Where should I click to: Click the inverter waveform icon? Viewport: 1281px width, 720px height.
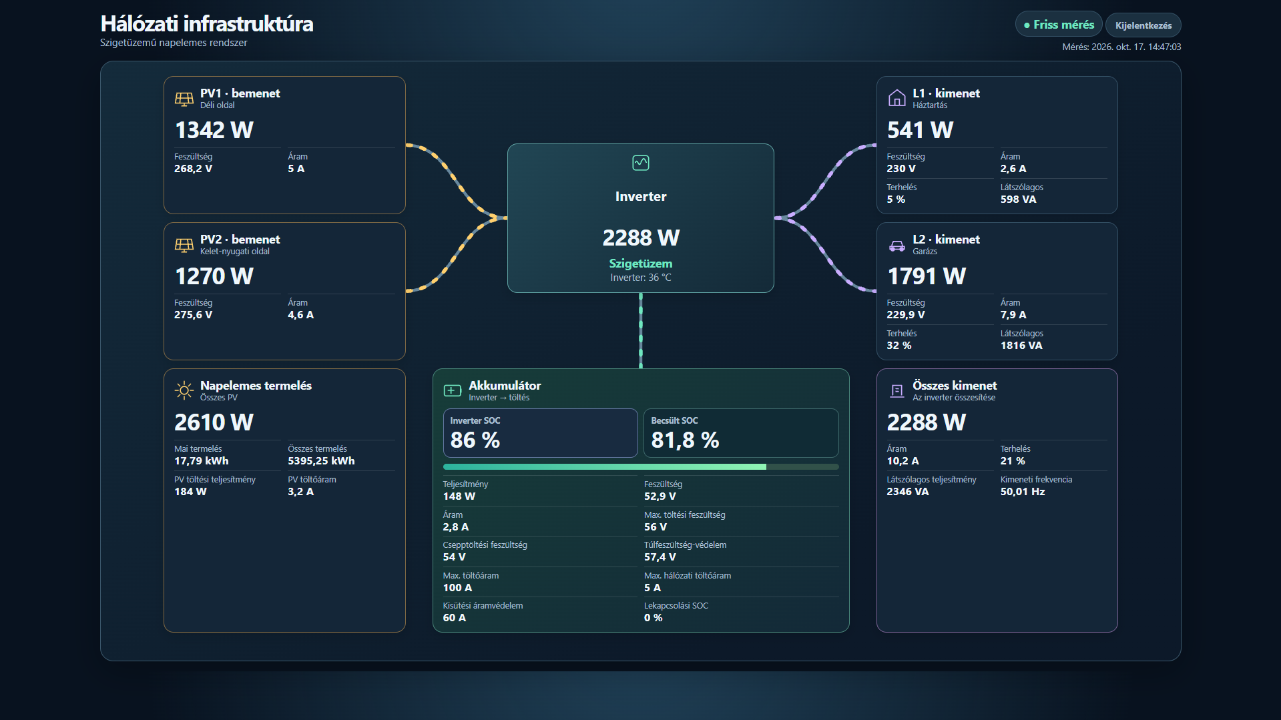[x=641, y=163]
